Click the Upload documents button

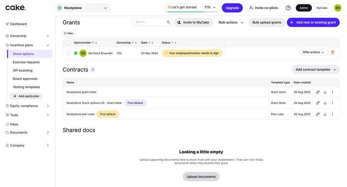tap(201, 177)
